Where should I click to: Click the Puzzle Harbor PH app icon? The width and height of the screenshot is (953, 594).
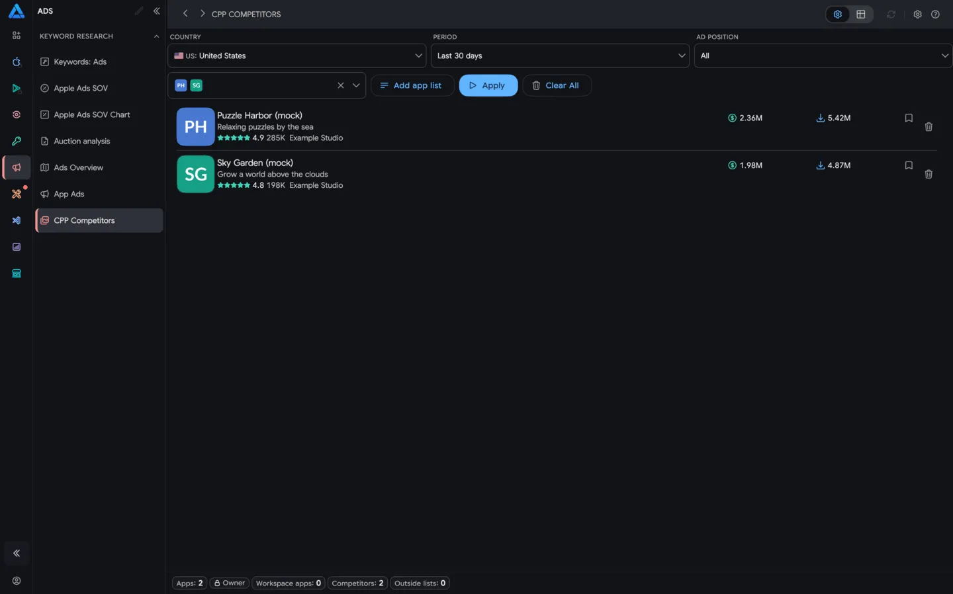(195, 126)
